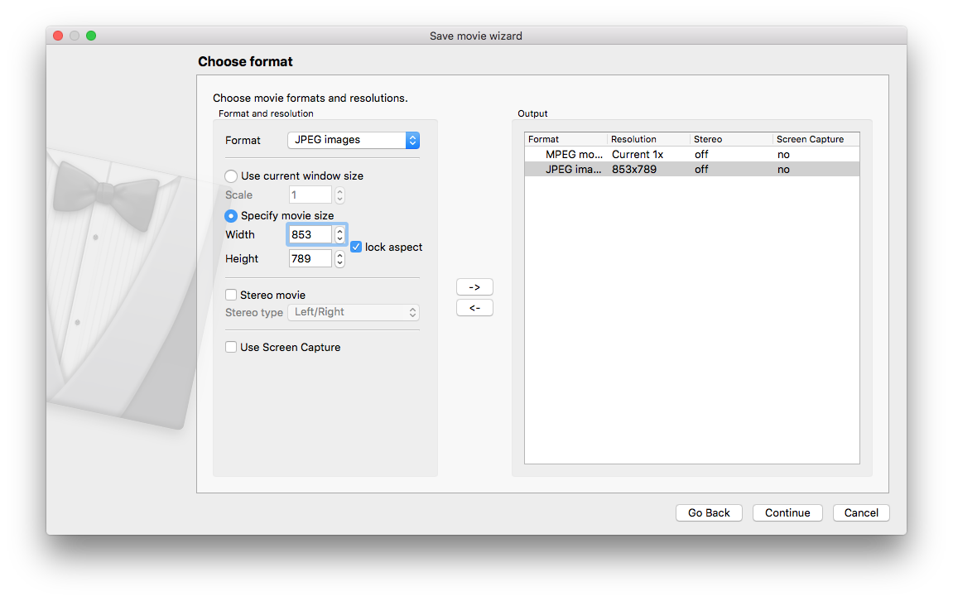Select the JPEG images row in Output
953x601 pixels.
[692, 170]
